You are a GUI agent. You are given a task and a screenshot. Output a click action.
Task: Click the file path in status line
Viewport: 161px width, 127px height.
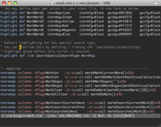pyautogui.click(x=21, y=116)
